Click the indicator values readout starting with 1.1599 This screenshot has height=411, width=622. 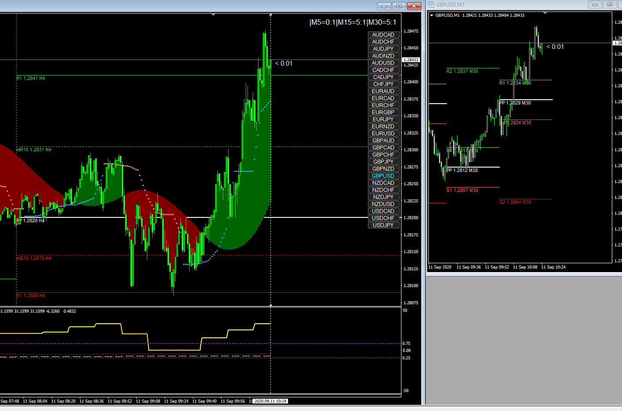38,311
